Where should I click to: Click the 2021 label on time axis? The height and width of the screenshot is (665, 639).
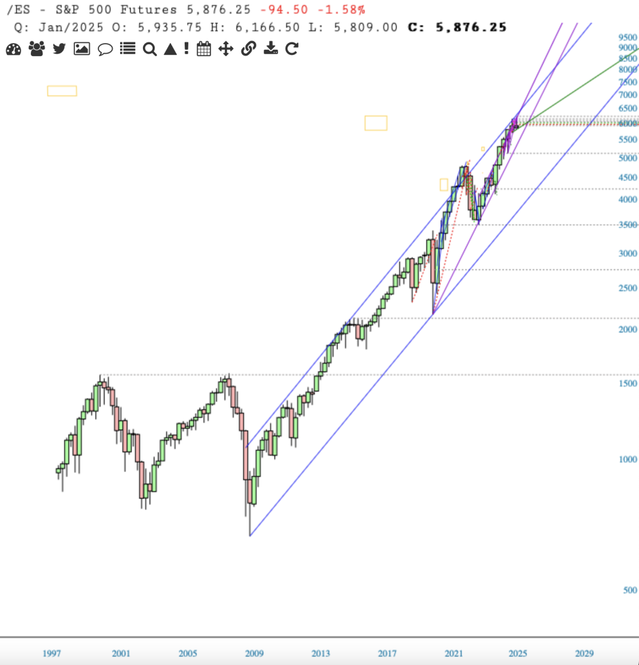(454, 653)
